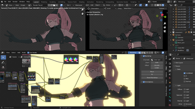Select rendered viewport shading icon
The width and height of the screenshot is (195, 109).
163,5
